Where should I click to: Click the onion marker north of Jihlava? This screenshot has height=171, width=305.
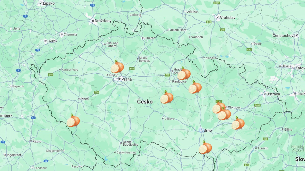coord(167,97)
